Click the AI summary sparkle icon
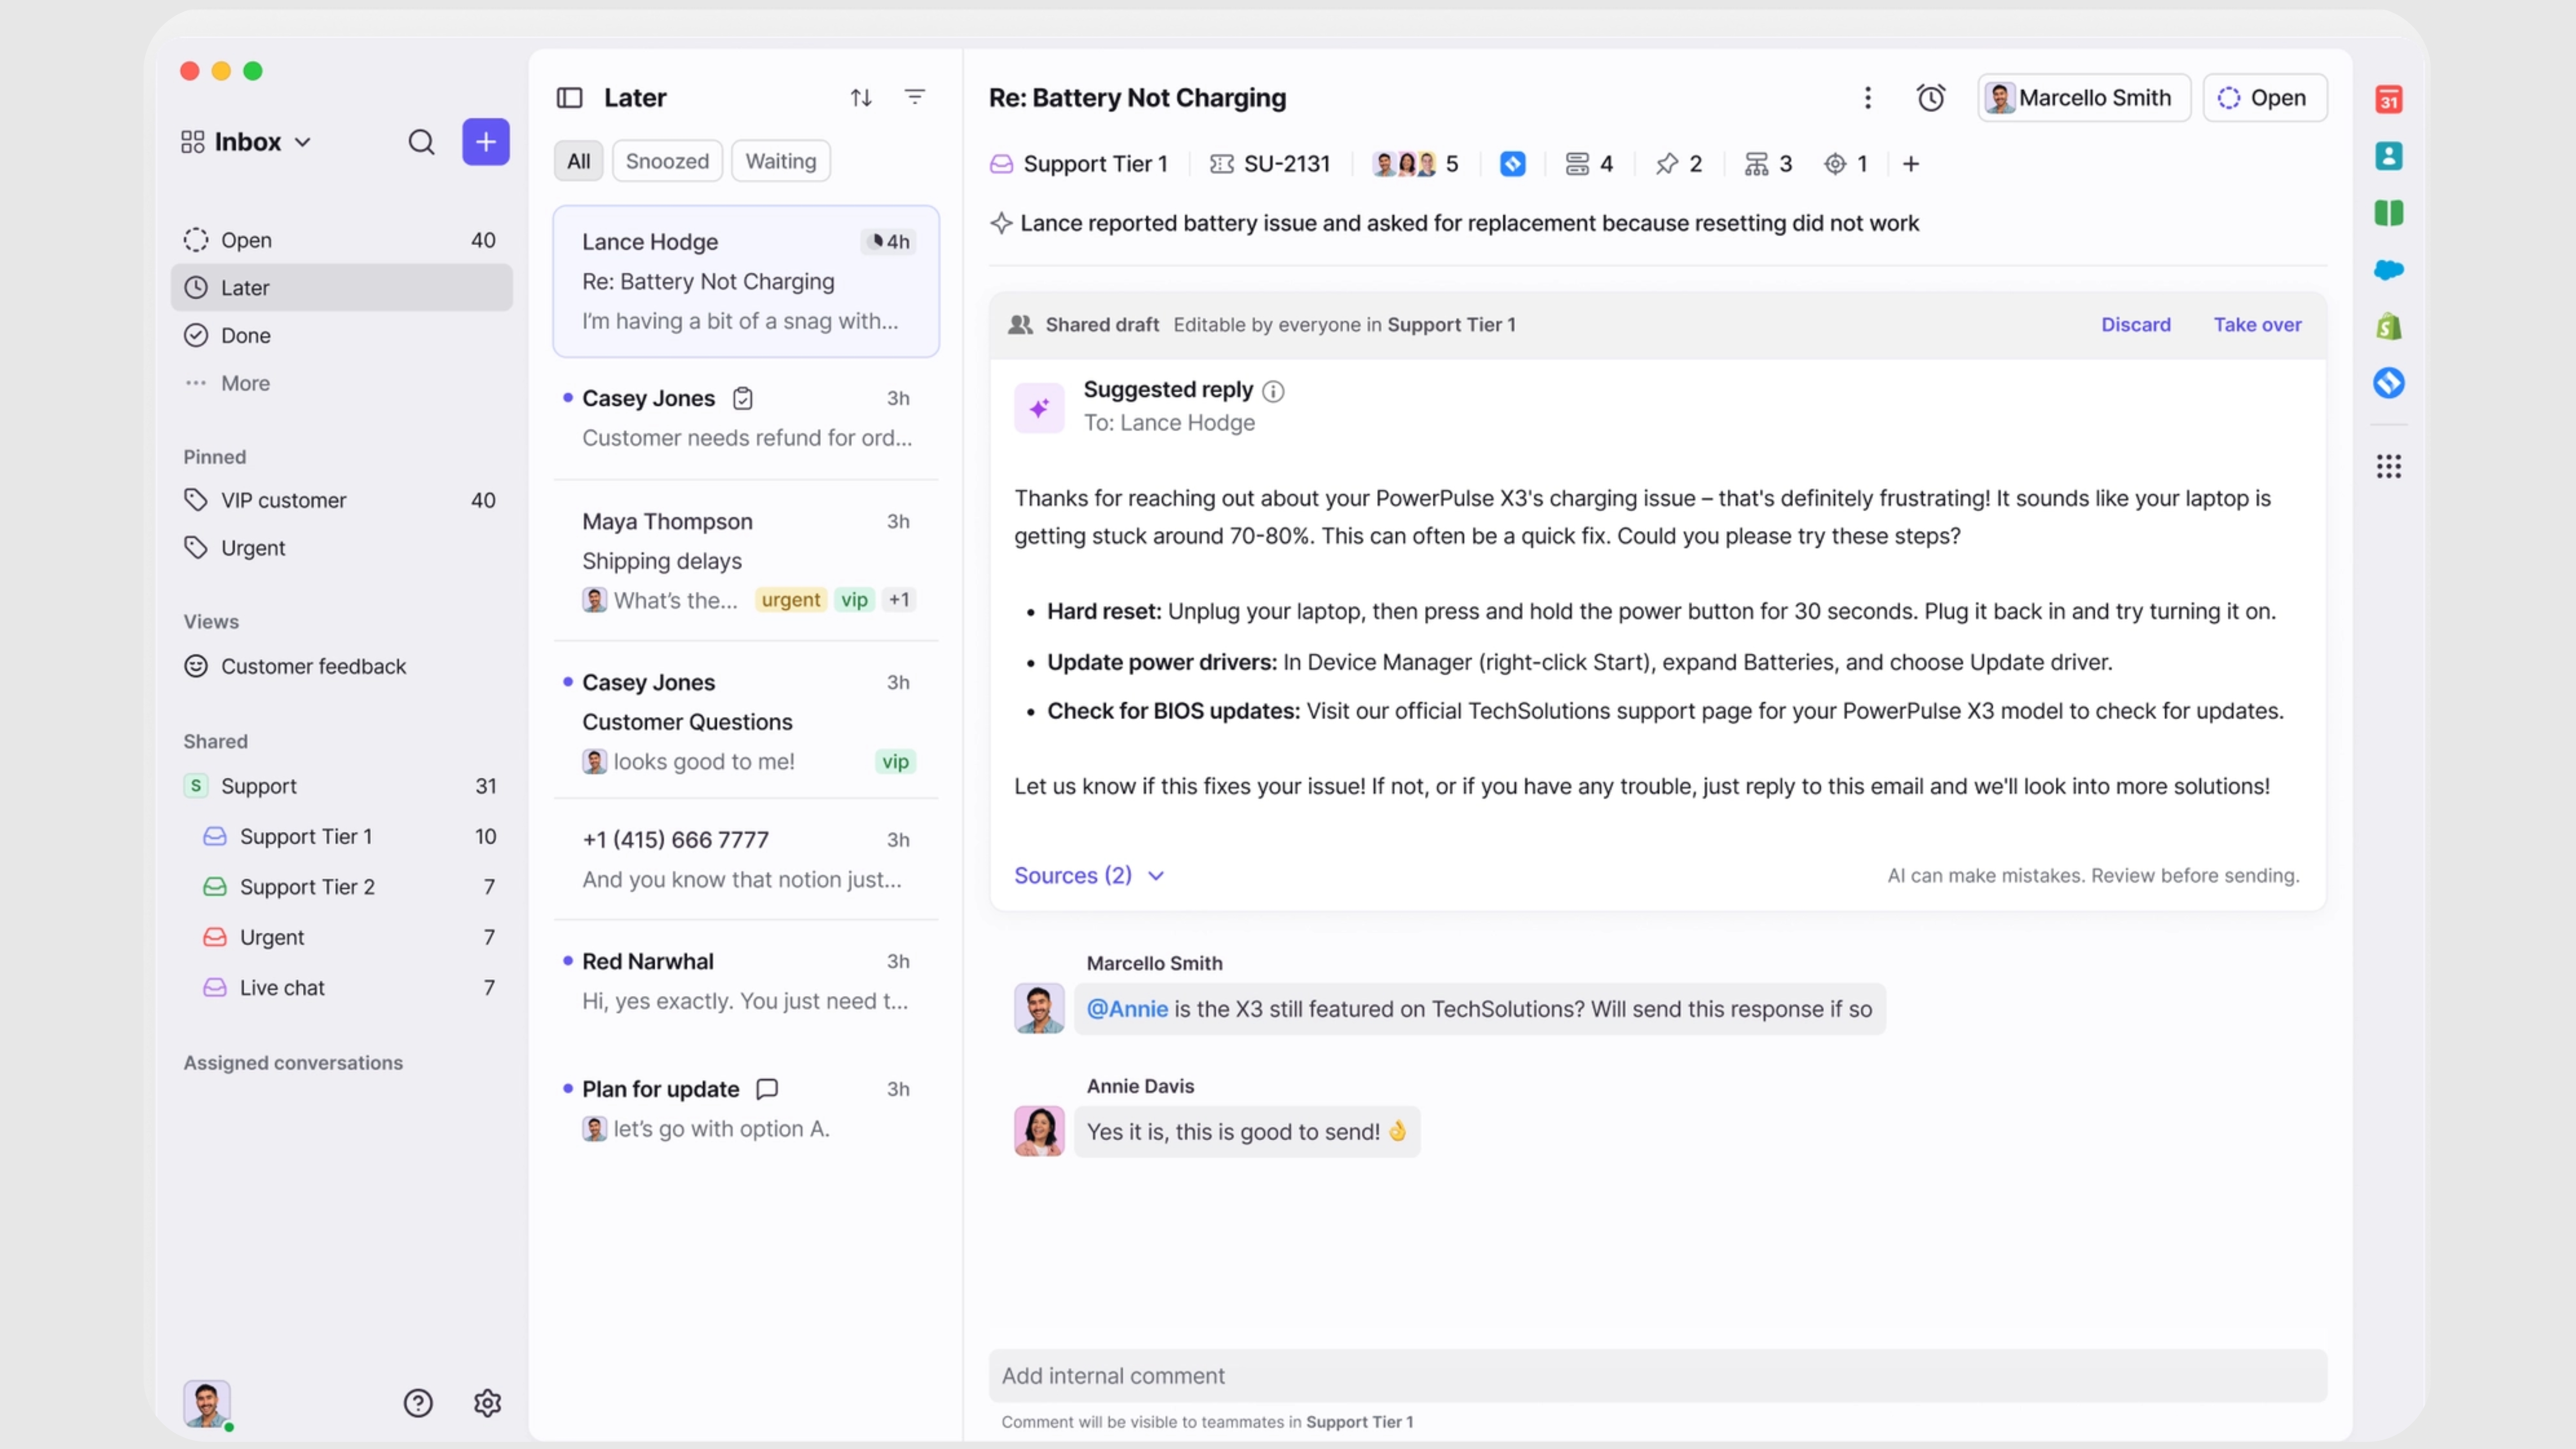Image resolution: width=2576 pixels, height=1449 pixels. pyautogui.click(x=1001, y=223)
